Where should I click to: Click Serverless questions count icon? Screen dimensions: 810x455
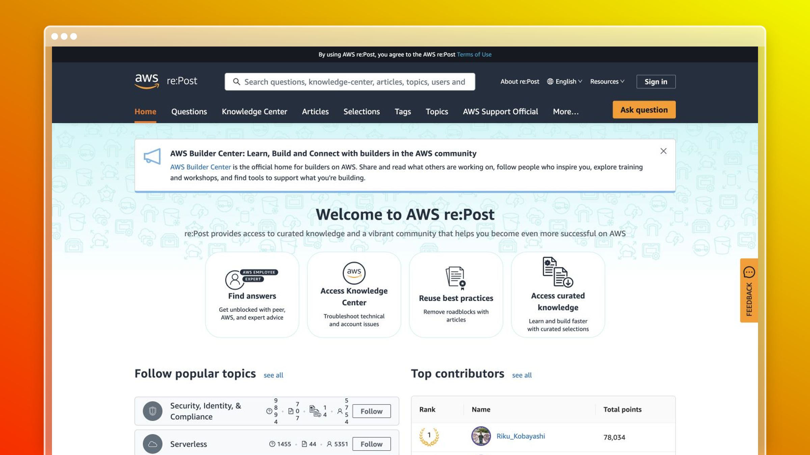(272, 444)
